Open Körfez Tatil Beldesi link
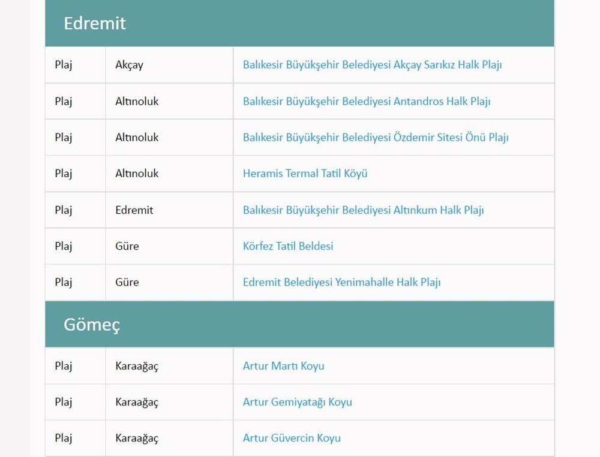 point(287,246)
